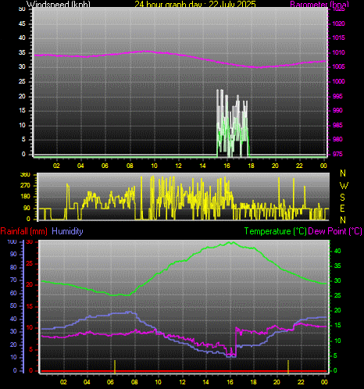
Task: Click the barometer peak of the magenta line
Action: [x=146, y=52]
